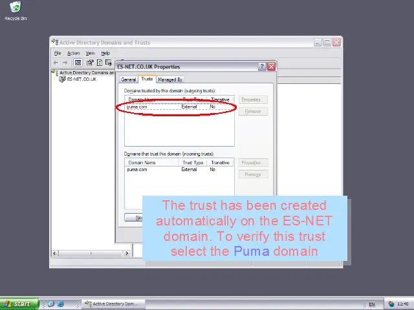Open the Recycle Bin desktop icon
The width and height of the screenshot is (414, 310).
pos(16,11)
